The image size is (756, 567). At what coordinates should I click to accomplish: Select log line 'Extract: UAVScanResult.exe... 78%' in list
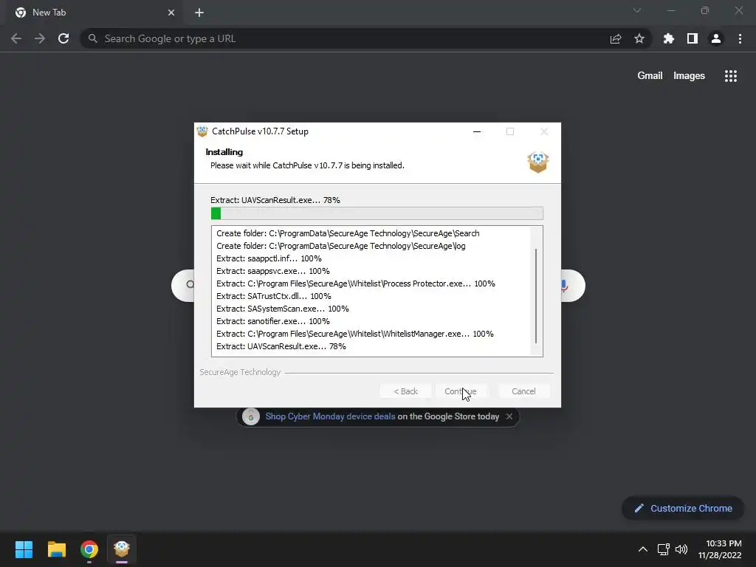281,346
